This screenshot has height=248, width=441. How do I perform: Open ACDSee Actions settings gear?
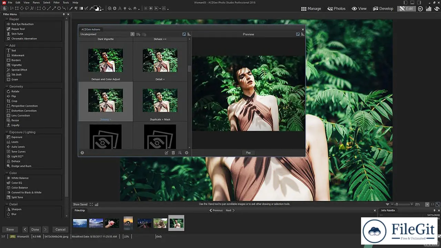pyautogui.click(x=187, y=153)
